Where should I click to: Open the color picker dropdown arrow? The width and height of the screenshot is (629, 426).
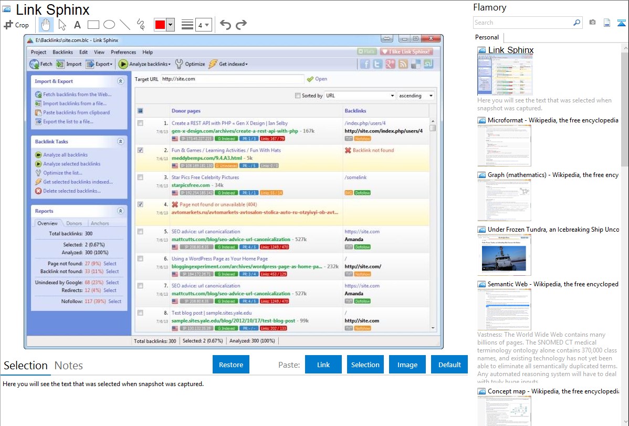171,25
